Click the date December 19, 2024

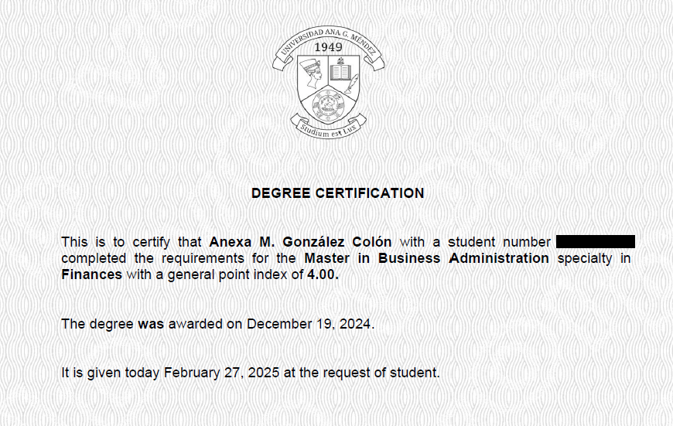click(310, 324)
